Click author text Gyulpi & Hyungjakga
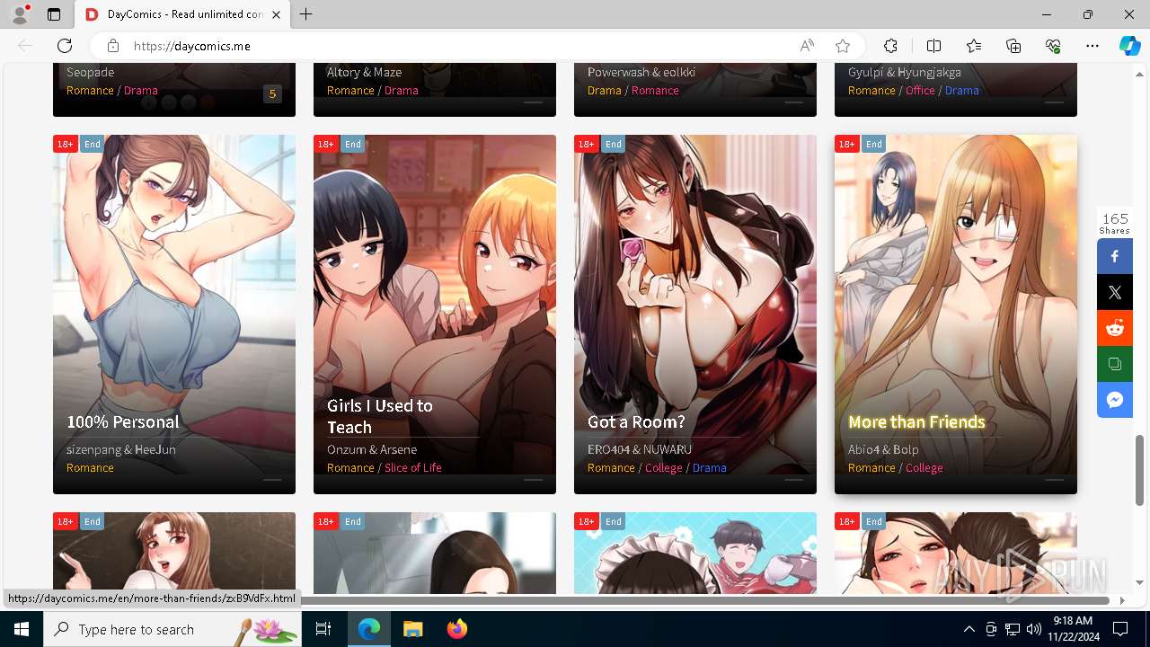Screen dimensions: 1150x647 click(904, 72)
